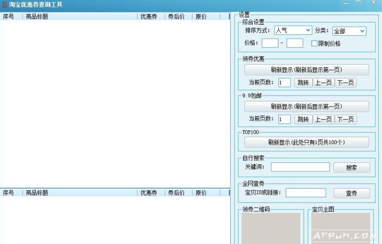Click 序号 column header in bottom list

tap(11, 192)
